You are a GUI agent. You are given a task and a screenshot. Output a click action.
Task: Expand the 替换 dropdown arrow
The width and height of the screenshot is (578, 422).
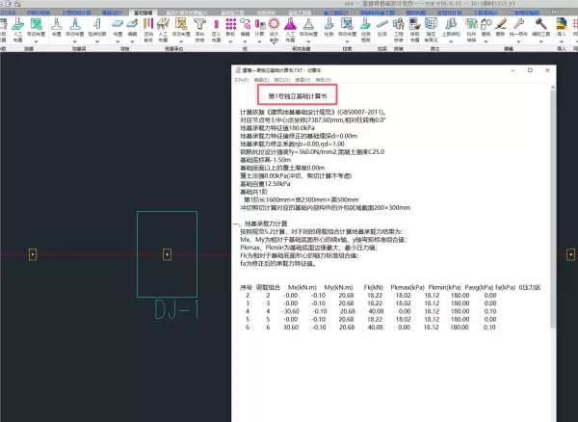(x=486, y=41)
